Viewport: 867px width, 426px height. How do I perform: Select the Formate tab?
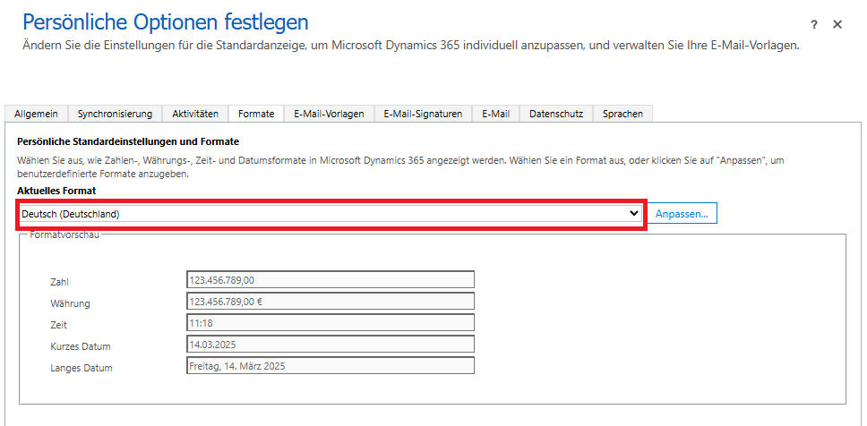(x=256, y=114)
